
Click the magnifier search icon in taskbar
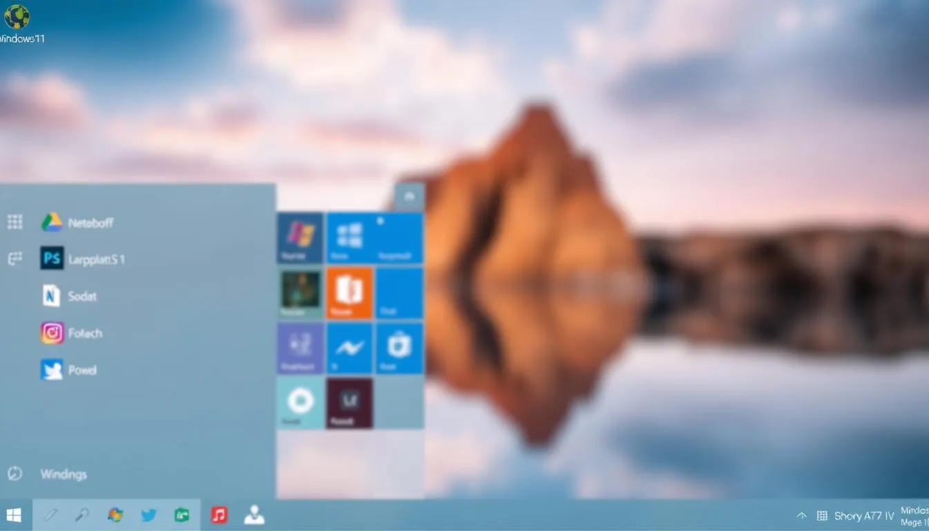coord(82,515)
